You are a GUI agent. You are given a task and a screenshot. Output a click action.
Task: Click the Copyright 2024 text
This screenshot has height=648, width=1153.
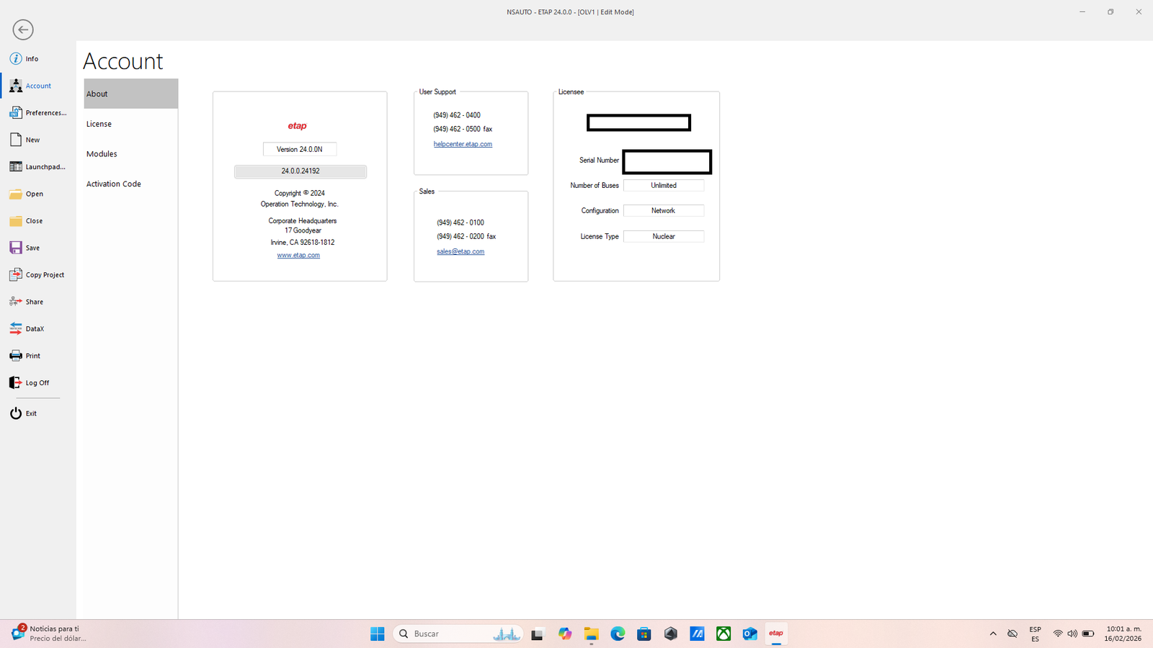[300, 193]
